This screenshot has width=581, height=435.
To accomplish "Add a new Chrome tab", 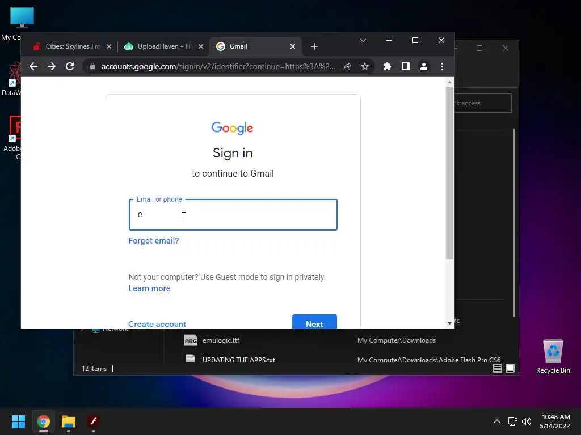I will (x=314, y=46).
